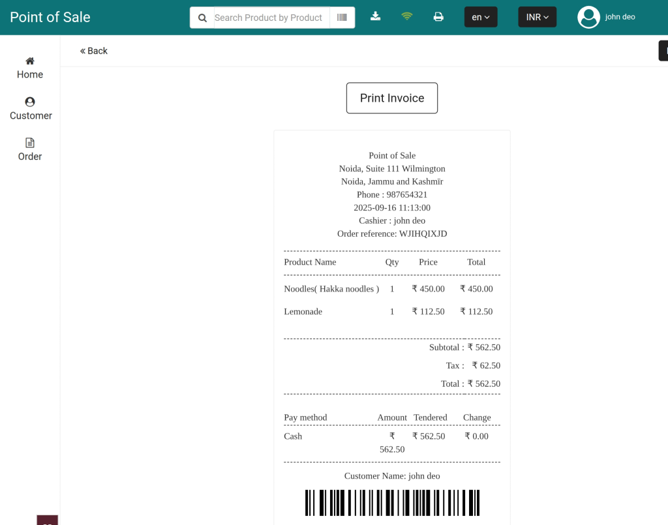The height and width of the screenshot is (525, 668).
Task: Click the Phone : 987654321 text
Action: click(x=392, y=194)
